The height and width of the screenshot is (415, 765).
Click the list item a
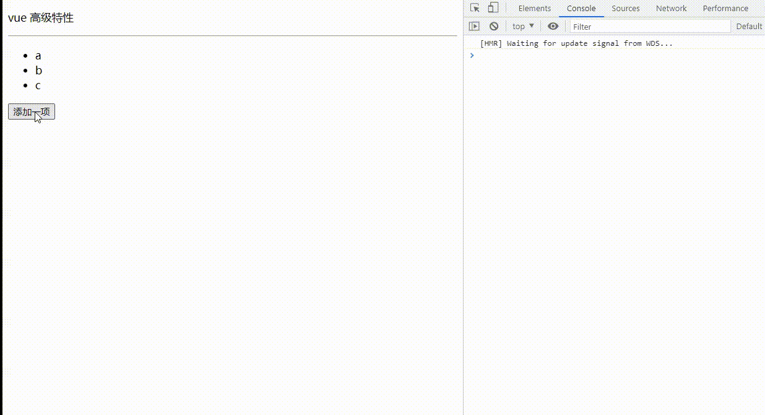click(x=38, y=55)
